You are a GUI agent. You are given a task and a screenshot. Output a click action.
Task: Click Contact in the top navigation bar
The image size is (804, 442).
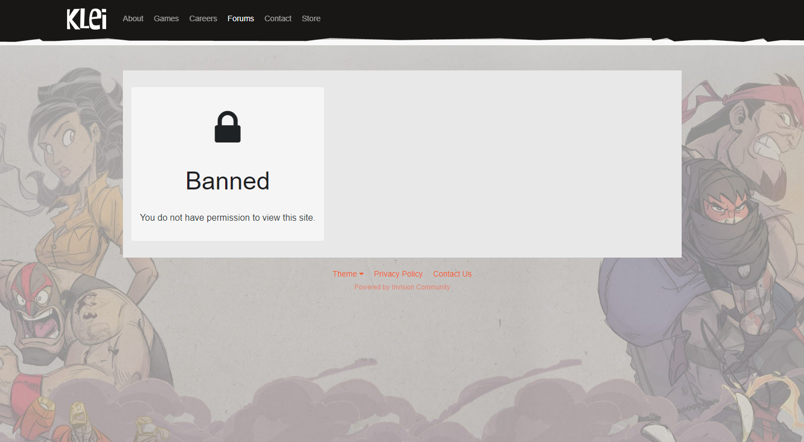pyautogui.click(x=278, y=18)
